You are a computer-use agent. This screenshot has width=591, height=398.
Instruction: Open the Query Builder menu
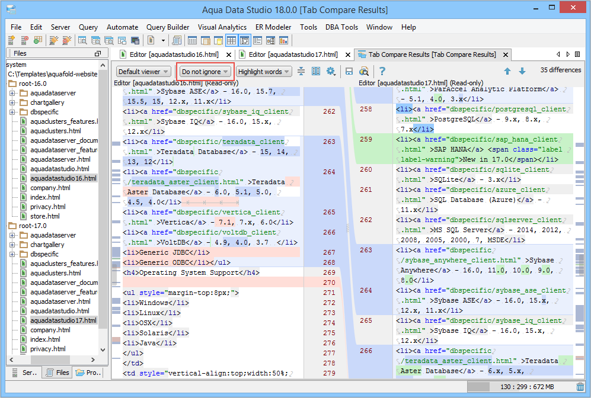click(168, 27)
